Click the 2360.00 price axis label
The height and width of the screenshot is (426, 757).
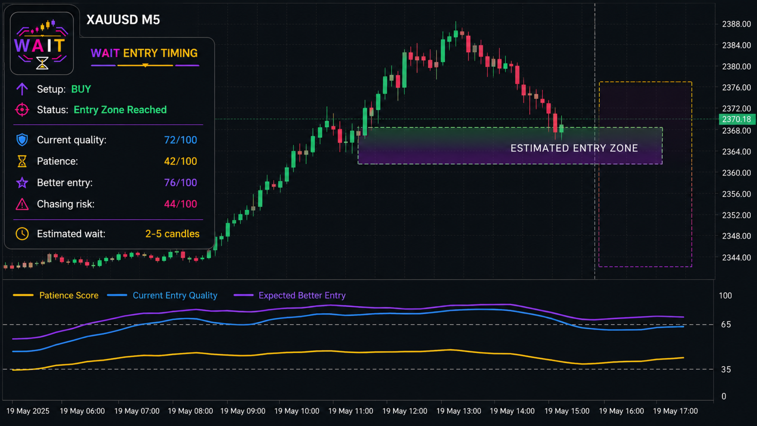[x=736, y=173]
